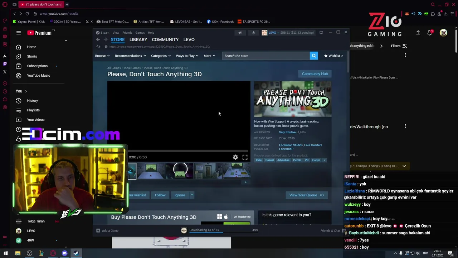The width and height of the screenshot is (458, 258).
Task: Enter fullscreen on Steam trailer video
Action: pyautogui.click(x=245, y=157)
